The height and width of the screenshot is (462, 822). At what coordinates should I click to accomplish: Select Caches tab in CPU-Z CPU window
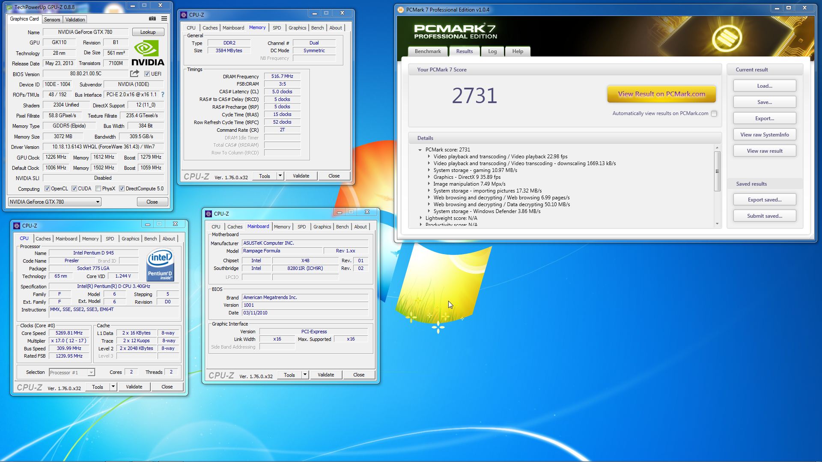point(43,239)
